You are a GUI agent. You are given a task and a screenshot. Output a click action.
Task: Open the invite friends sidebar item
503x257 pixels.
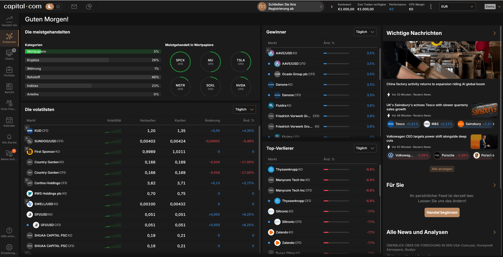(9, 105)
